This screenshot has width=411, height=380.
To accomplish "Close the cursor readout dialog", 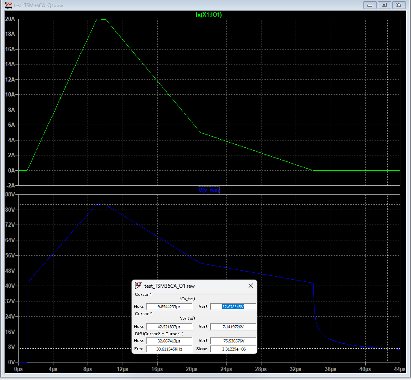I will 251,286.
